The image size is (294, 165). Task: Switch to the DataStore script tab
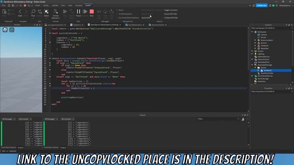[x=77, y=25]
